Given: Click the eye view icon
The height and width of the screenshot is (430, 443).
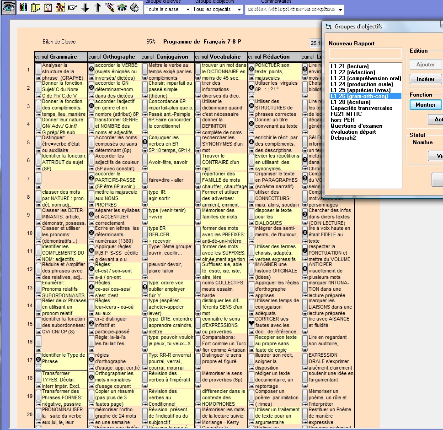Looking at the screenshot, I should [x=9, y=8].
